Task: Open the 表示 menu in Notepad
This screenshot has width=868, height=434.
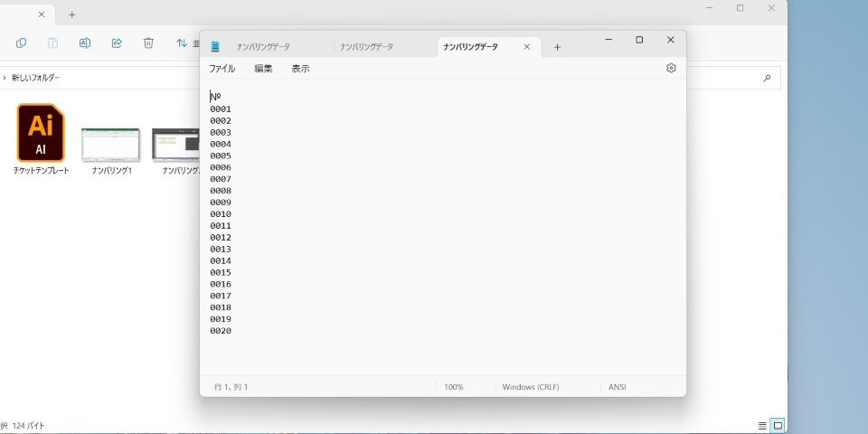Action: click(300, 69)
